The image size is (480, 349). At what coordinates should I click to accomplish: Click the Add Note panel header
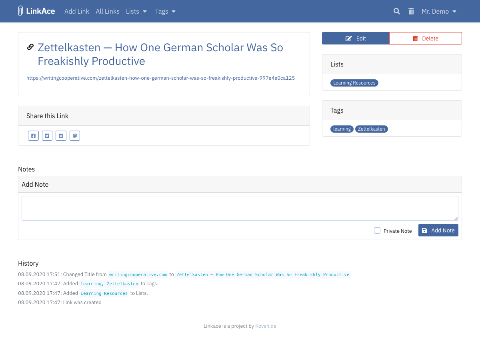pyautogui.click(x=240, y=184)
